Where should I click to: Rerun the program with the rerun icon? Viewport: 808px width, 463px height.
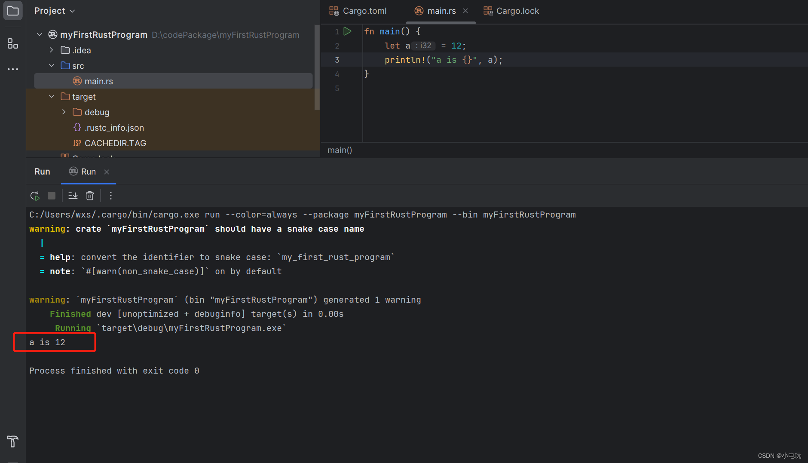click(35, 196)
